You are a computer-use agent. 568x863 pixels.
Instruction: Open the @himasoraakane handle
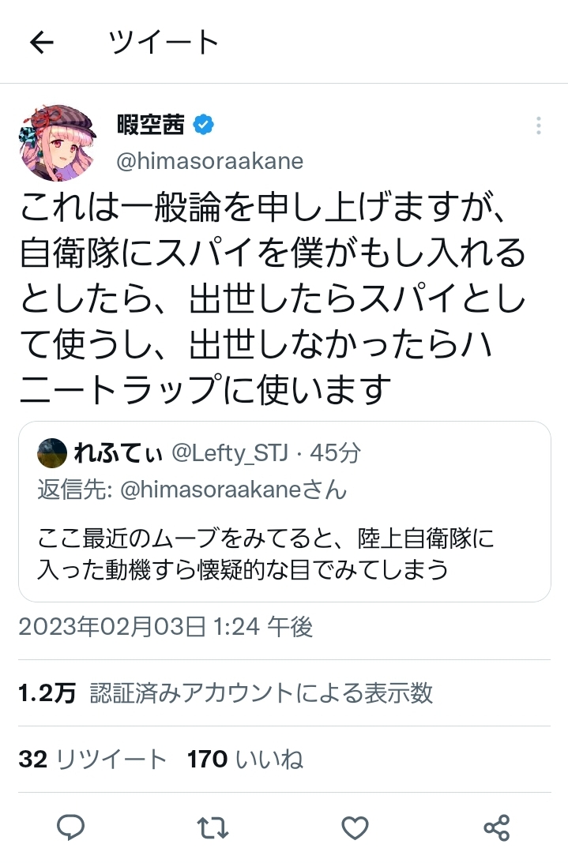click(x=210, y=161)
